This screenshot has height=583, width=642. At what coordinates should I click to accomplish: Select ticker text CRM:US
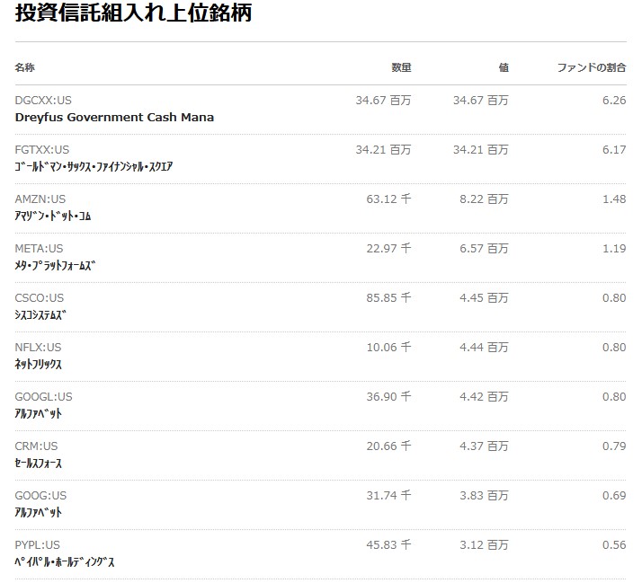click(x=37, y=446)
